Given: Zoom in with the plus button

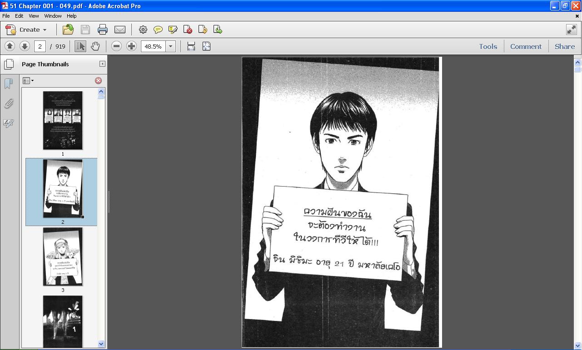Looking at the screenshot, I should coord(131,46).
